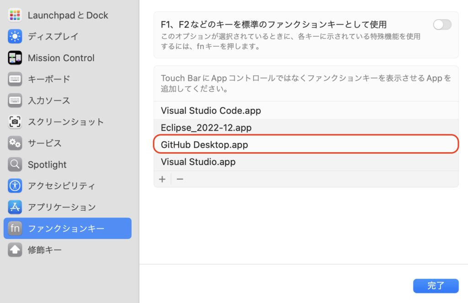This screenshot has width=468, height=303.
Task: Click the キーボード keyboard icon
Action: pos(15,79)
